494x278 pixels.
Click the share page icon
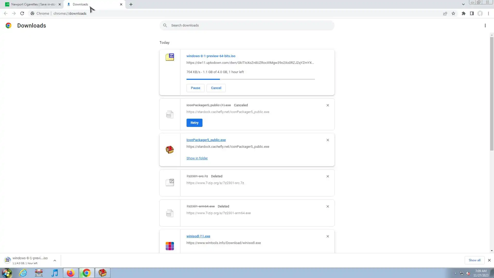tap(445, 13)
